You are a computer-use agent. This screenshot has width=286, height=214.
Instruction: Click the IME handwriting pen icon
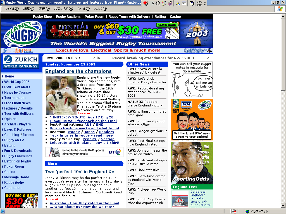[x=178, y=3]
